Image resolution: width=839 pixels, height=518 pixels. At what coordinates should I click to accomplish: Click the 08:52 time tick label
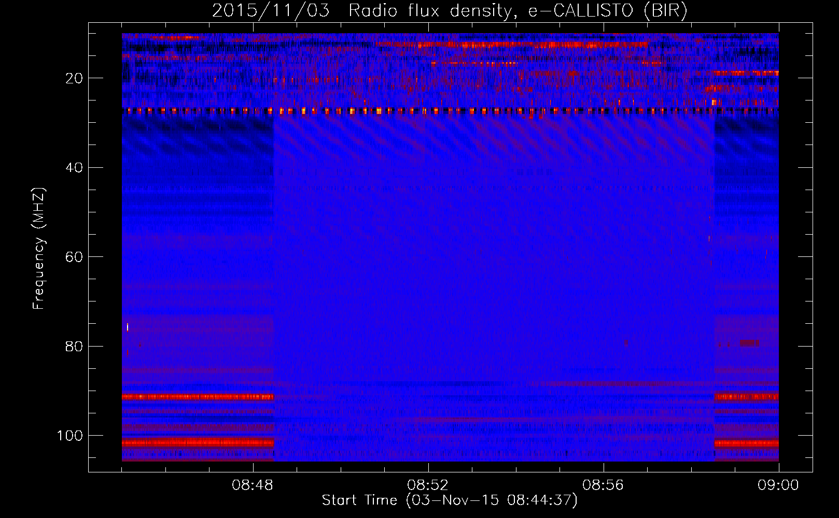click(428, 485)
